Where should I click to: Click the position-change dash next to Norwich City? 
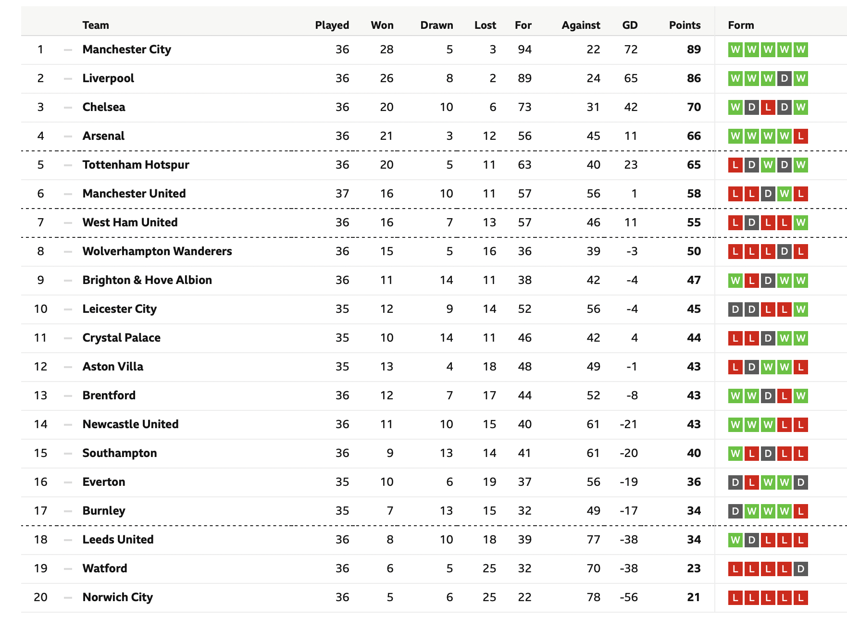coord(68,598)
